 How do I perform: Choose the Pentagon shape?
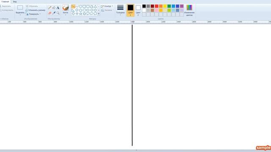pos(80,10)
